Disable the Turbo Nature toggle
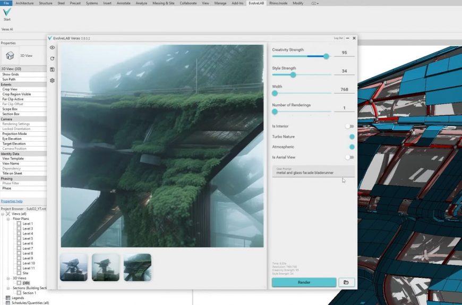The width and height of the screenshot is (462, 305). (350, 137)
